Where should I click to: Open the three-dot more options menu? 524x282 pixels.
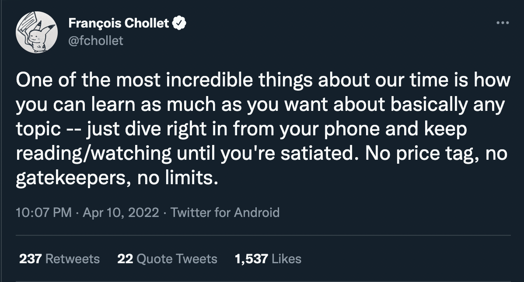[x=503, y=23]
